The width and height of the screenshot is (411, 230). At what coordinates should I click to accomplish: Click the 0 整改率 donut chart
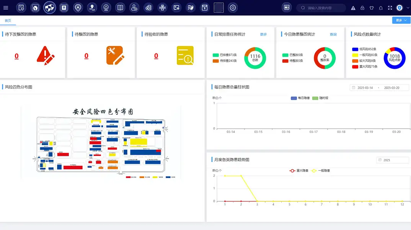tap(325, 58)
